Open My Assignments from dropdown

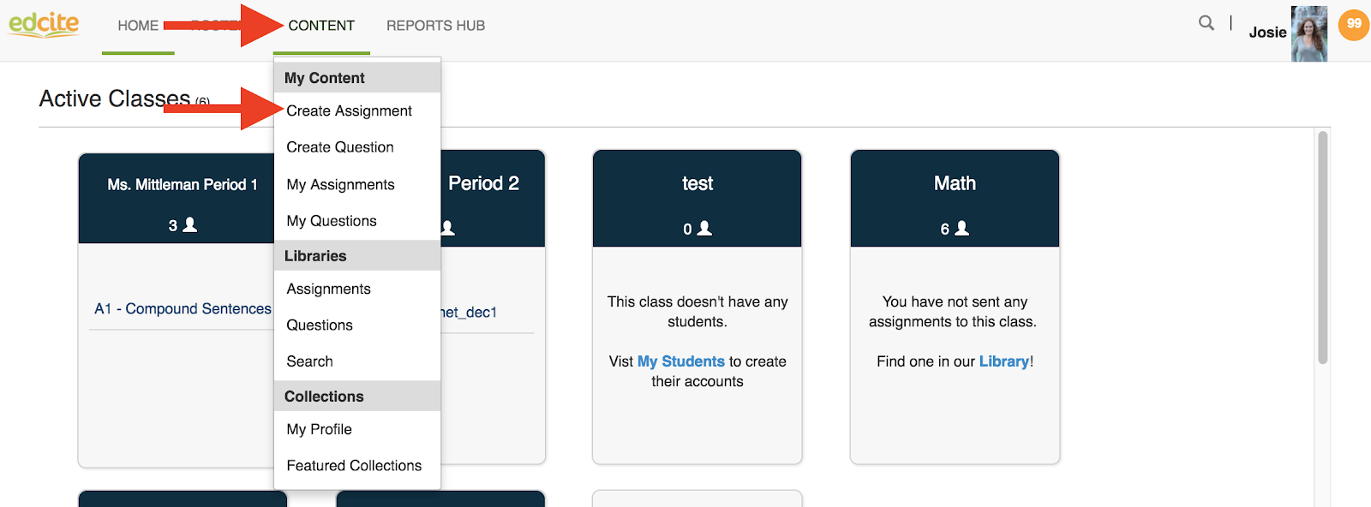(340, 185)
